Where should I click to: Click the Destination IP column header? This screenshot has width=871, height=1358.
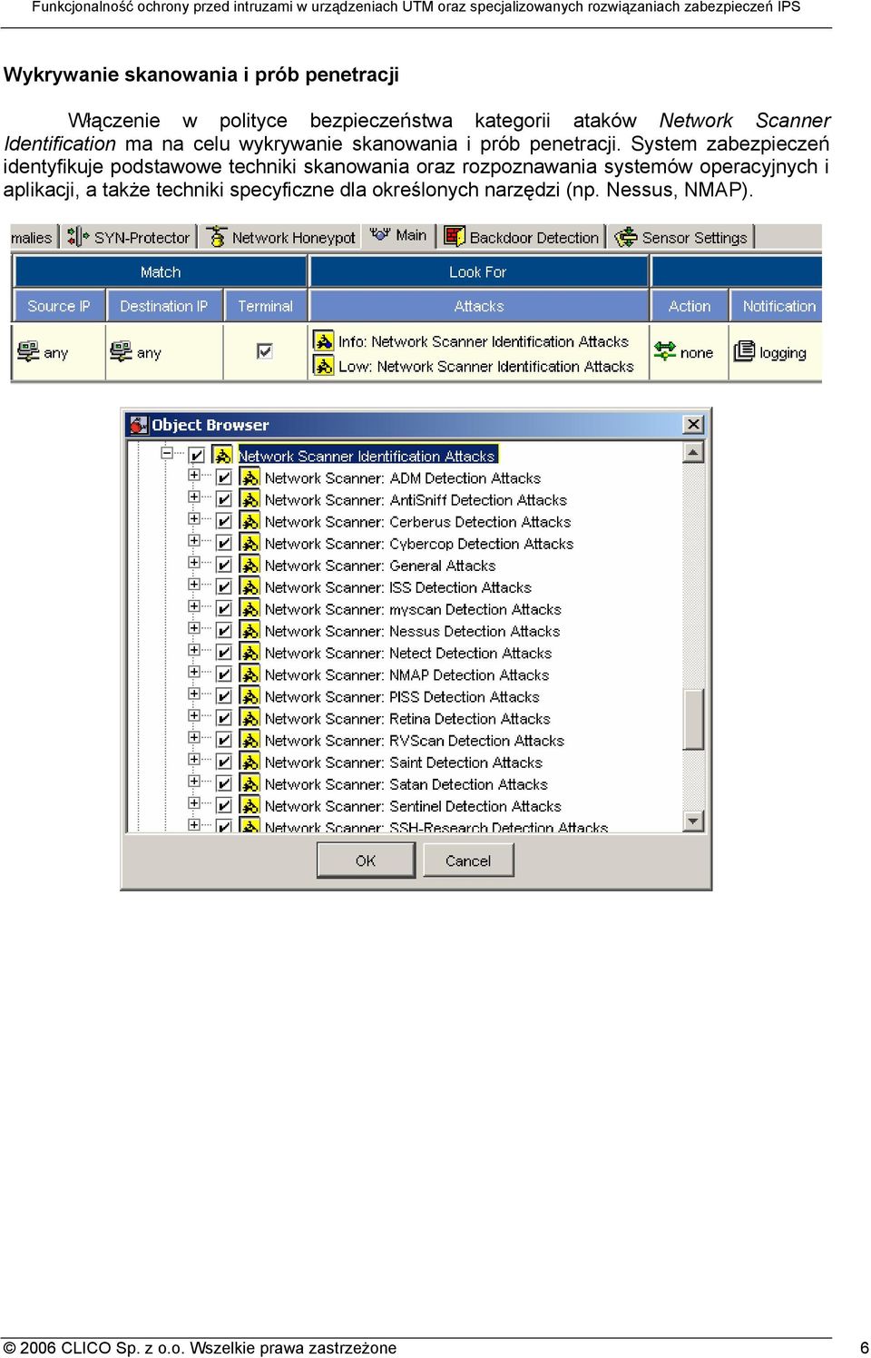click(164, 306)
